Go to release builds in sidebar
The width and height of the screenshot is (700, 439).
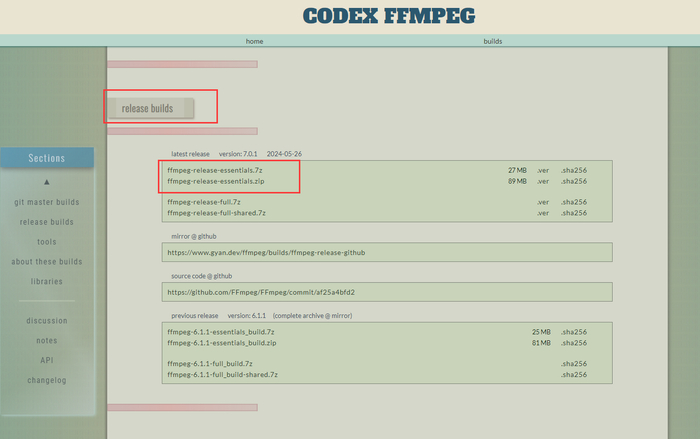pyautogui.click(x=47, y=222)
